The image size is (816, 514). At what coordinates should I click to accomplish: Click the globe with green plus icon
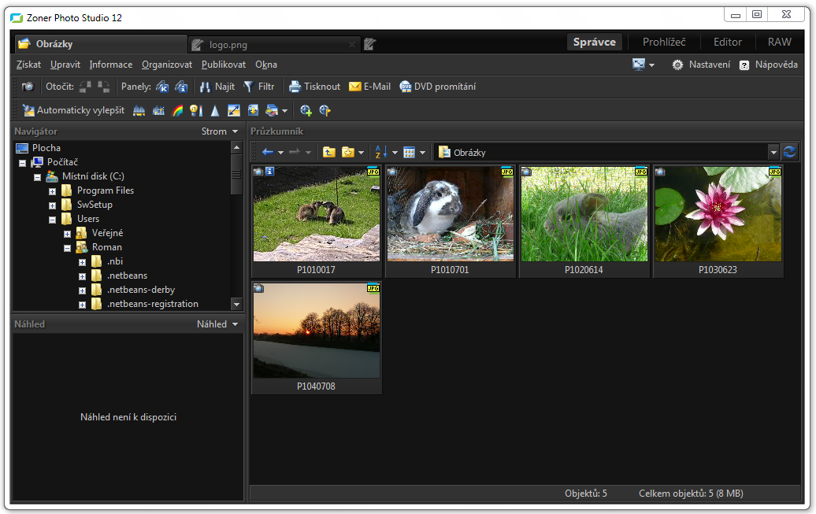pos(306,110)
